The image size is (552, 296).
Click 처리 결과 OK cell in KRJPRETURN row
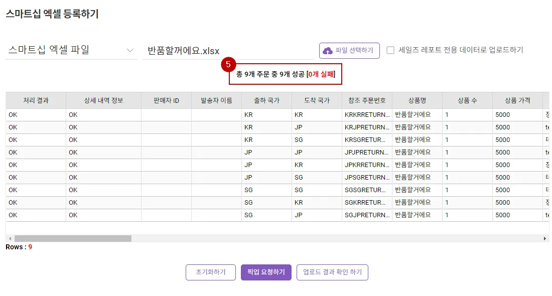[36, 127]
